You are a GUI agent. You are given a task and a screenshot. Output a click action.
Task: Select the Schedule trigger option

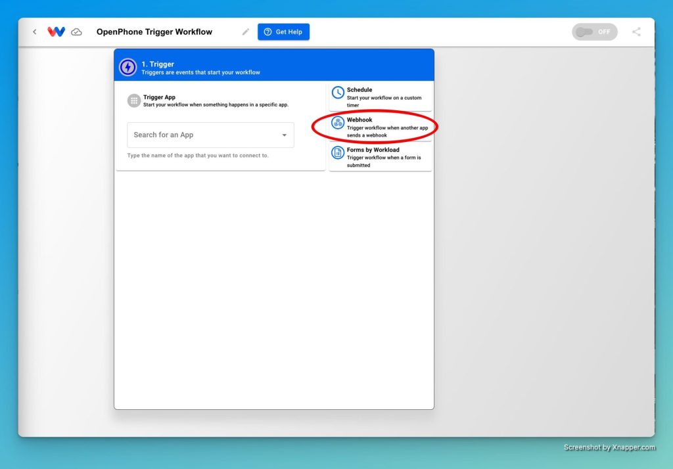click(x=381, y=97)
